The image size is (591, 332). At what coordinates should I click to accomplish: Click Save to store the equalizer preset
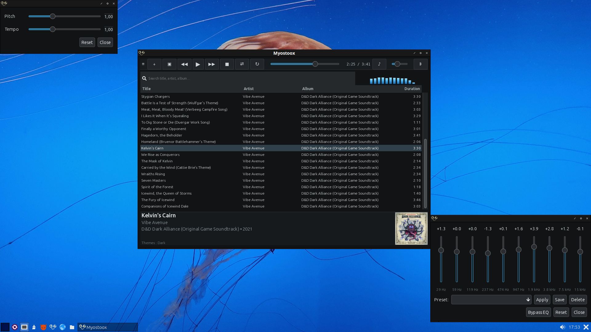pyautogui.click(x=560, y=300)
